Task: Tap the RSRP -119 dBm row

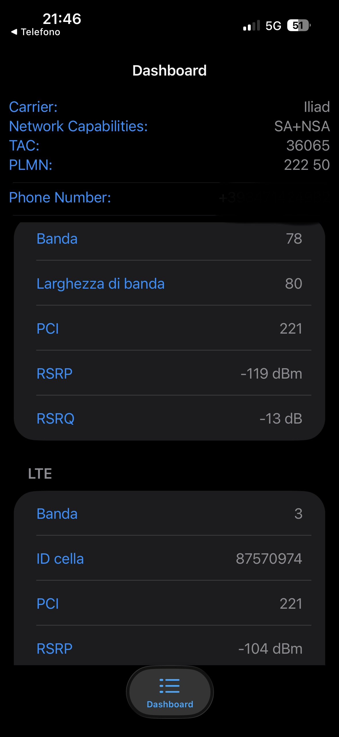Action: (169, 374)
